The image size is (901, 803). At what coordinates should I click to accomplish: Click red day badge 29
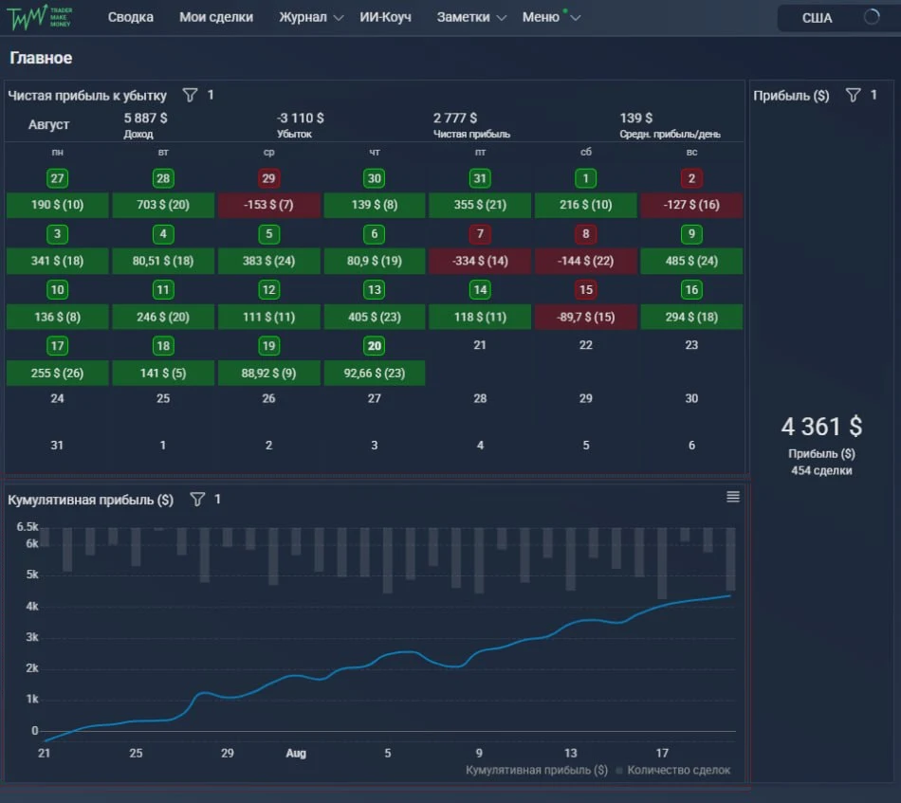[x=269, y=178]
